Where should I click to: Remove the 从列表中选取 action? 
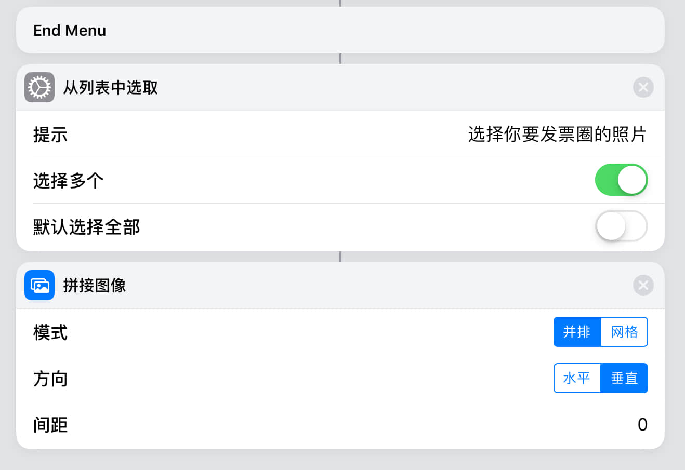pos(643,87)
